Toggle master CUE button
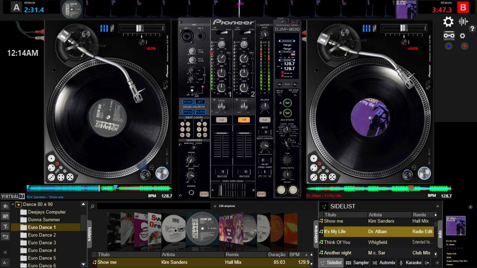This screenshot has height=268, width=477. pyautogui.click(x=265, y=120)
